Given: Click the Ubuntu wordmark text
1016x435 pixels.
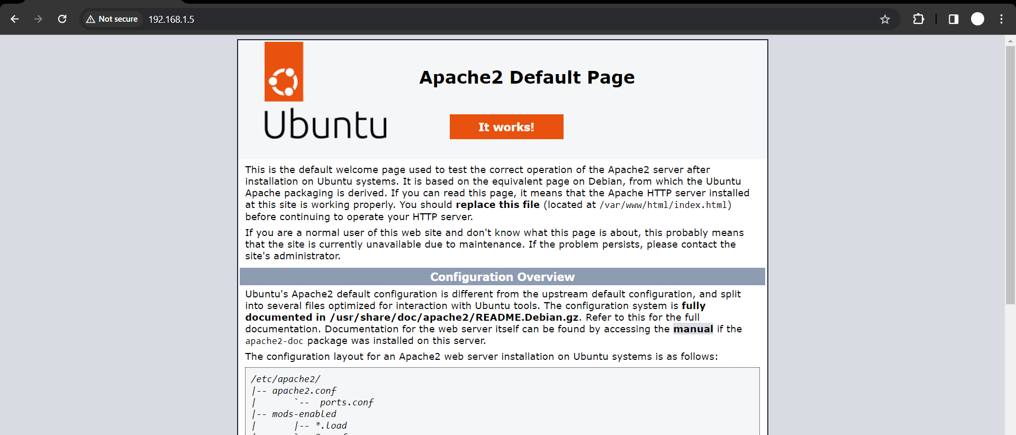Looking at the screenshot, I should click(x=325, y=125).
